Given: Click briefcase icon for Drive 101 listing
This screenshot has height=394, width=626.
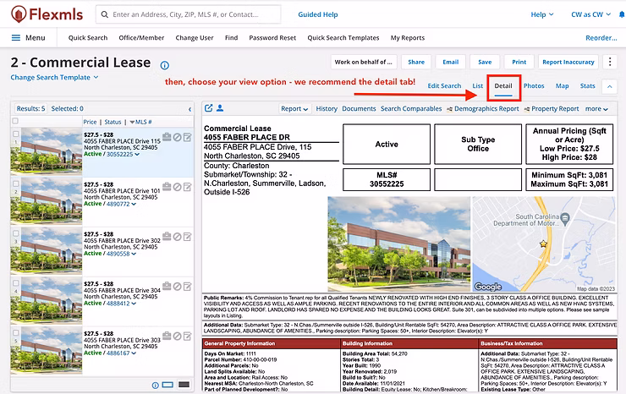Looking at the screenshot, I should (167, 187).
